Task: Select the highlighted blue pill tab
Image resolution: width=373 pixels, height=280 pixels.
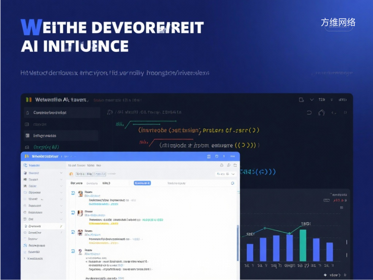Action: point(142,183)
